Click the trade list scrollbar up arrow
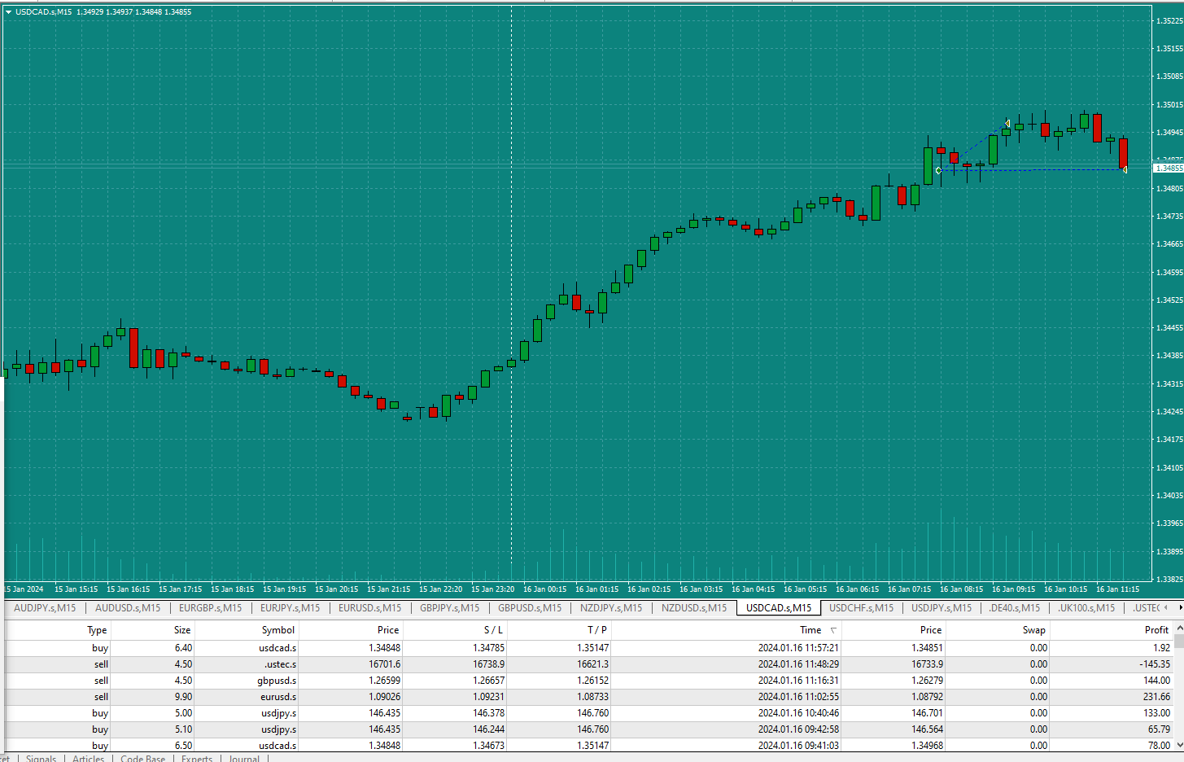 click(1179, 628)
